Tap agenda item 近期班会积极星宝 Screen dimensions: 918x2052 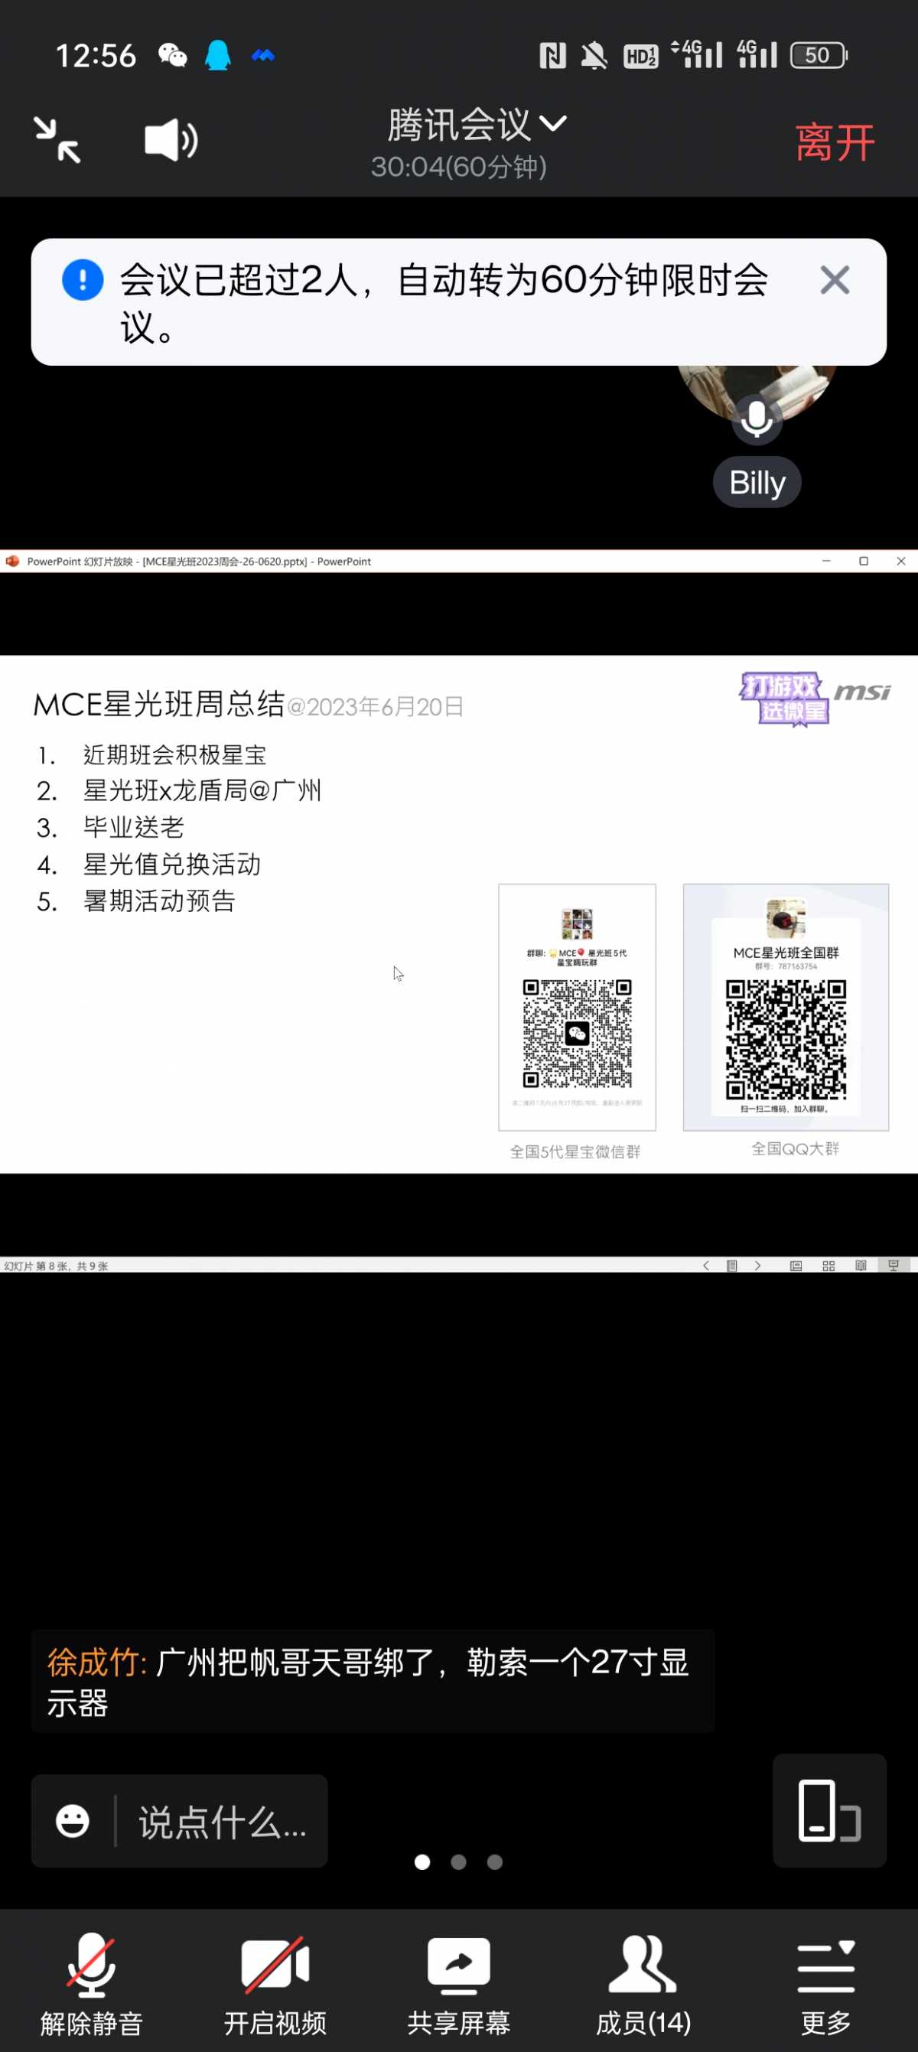coord(174,755)
